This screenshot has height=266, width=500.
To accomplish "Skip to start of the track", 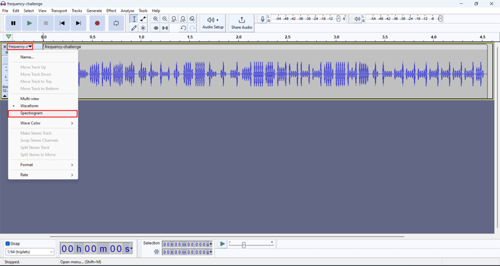I will coord(62,23).
